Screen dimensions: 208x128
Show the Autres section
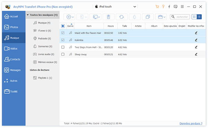(14, 81)
